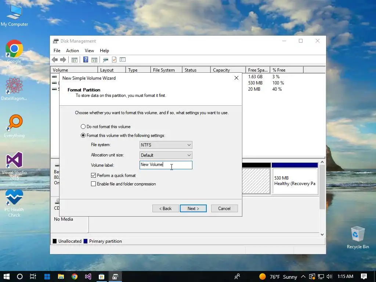The width and height of the screenshot is (376, 282).
Task: Open the Action menu
Action: 72,51
